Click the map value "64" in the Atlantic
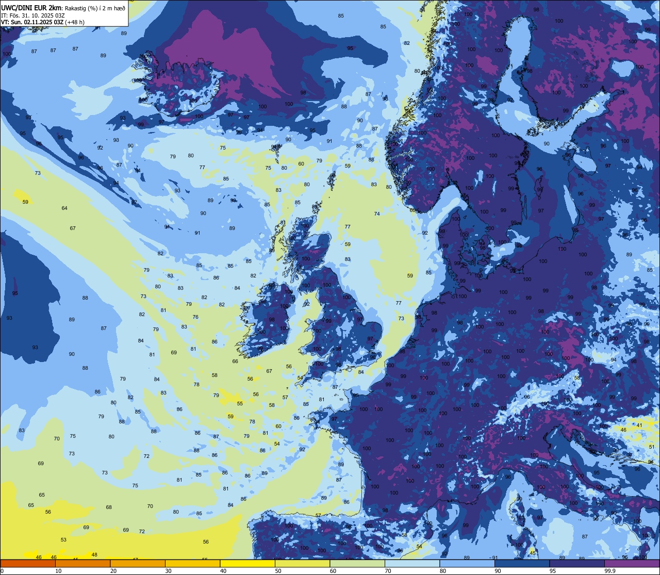 coord(64,208)
